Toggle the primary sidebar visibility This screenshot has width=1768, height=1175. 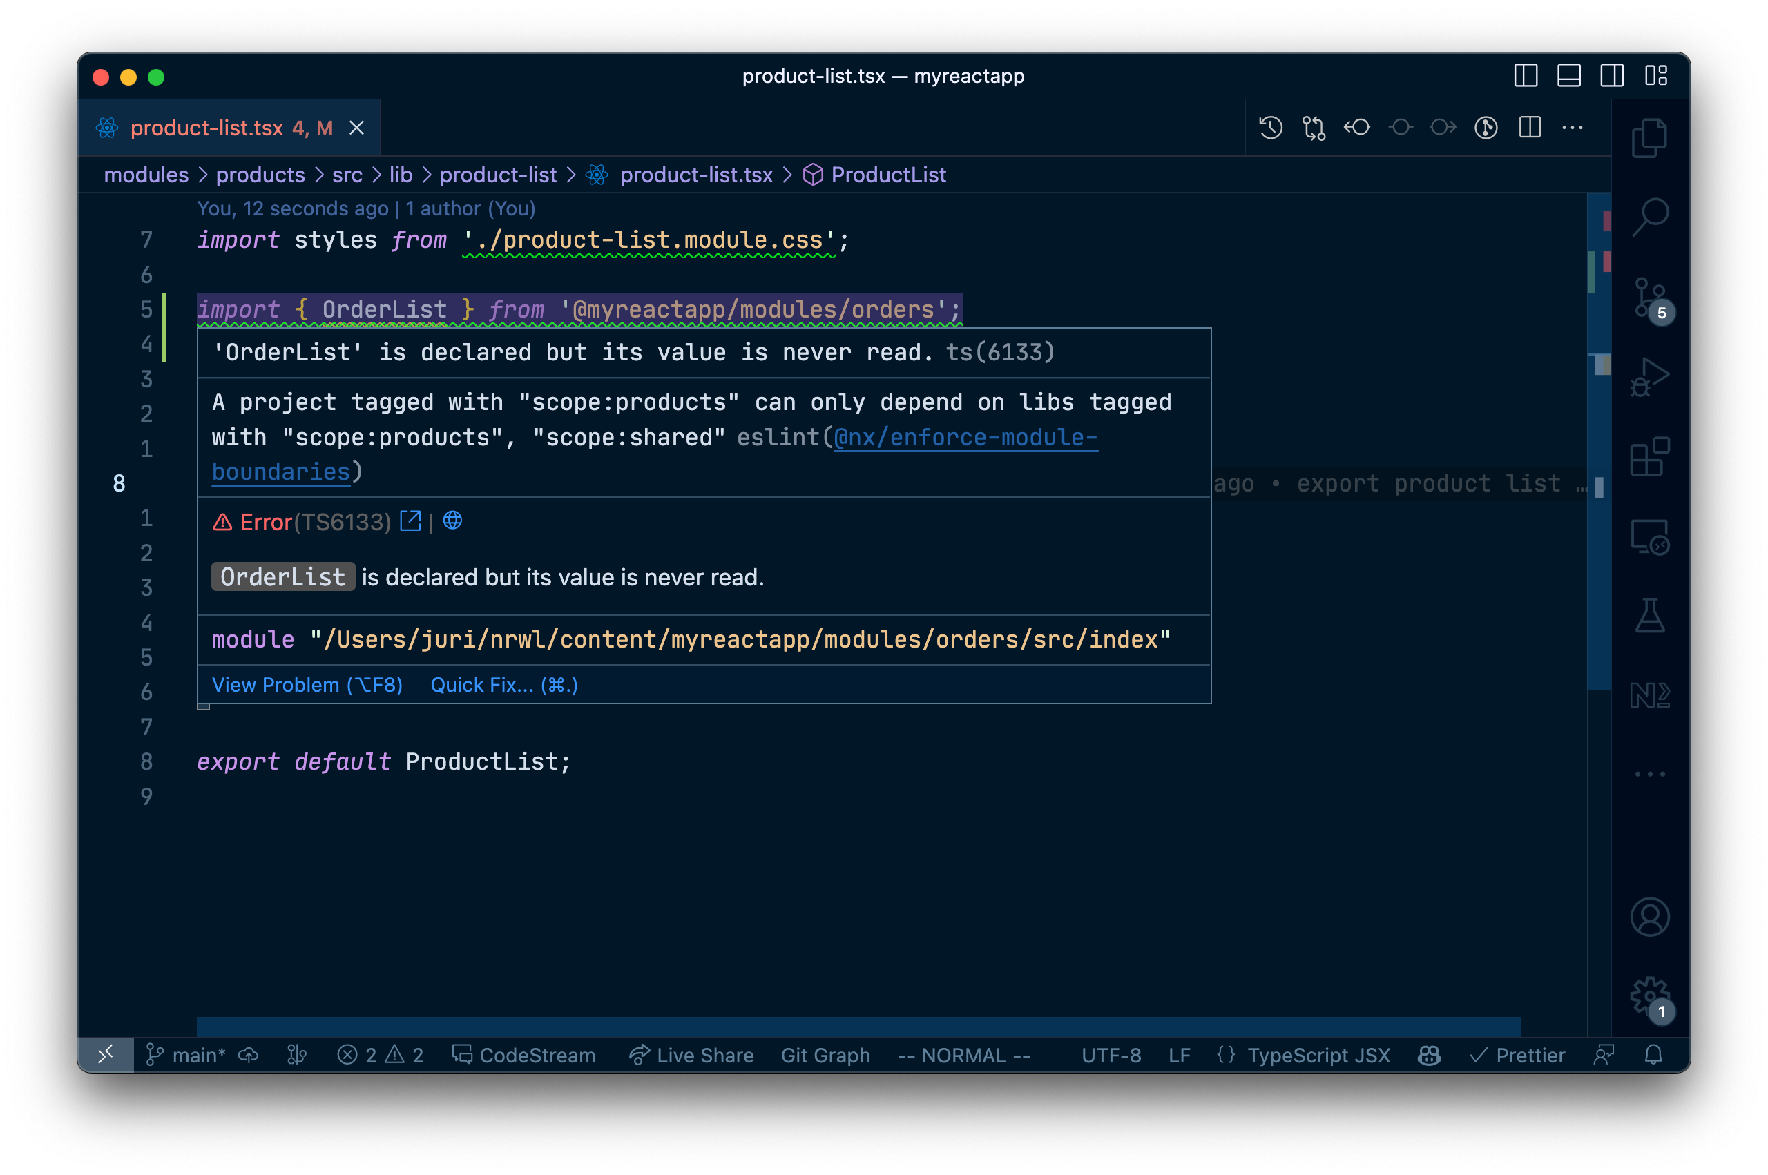coord(1526,76)
